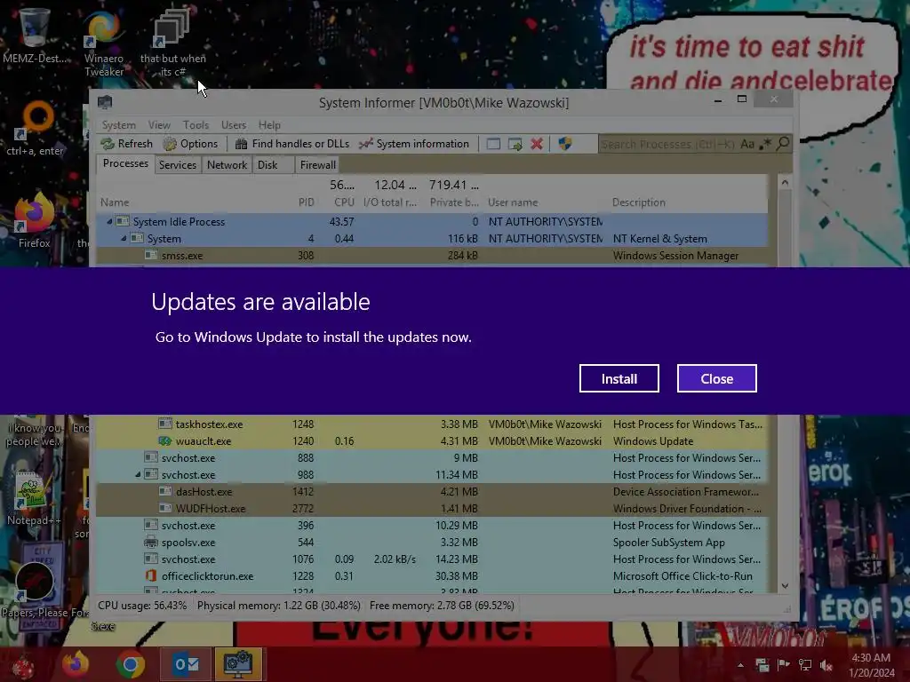Open the System menu
Screen dimensions: 910x682
tap(118, 124)
